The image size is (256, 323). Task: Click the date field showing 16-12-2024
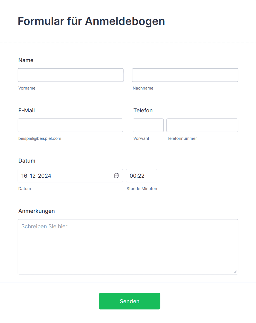click(70, 176)
